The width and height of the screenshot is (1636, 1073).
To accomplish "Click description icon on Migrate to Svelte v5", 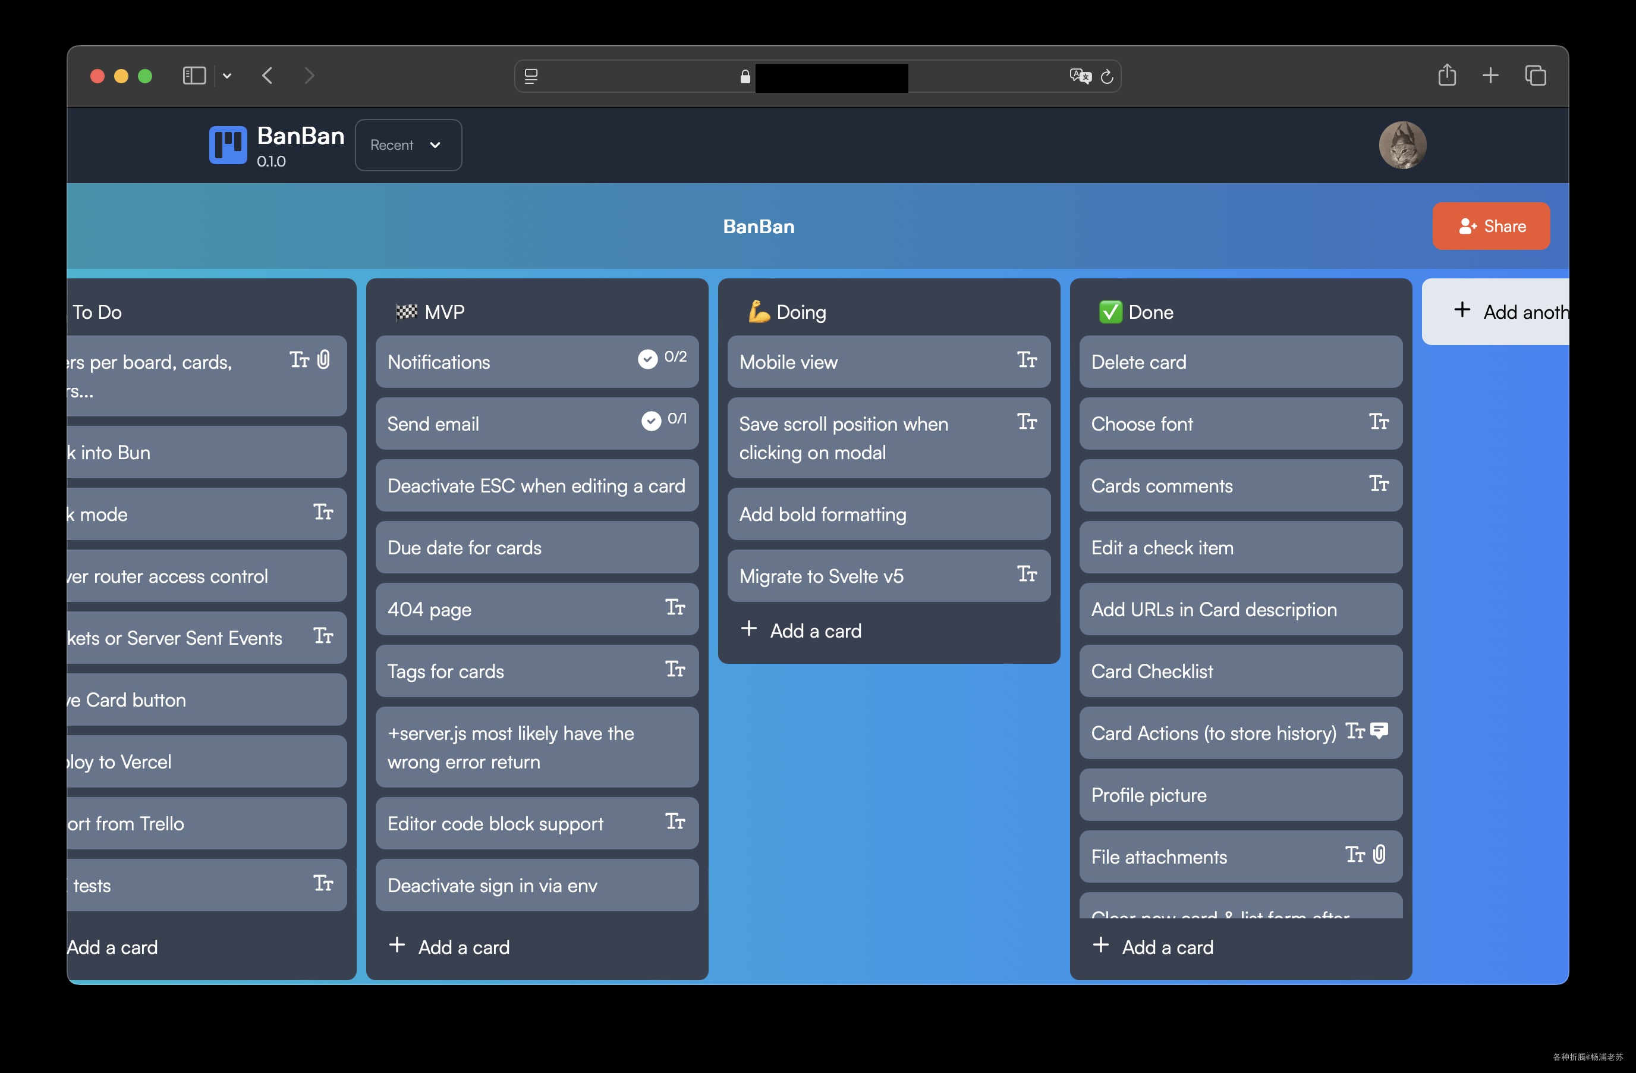I will (1027, 573).
